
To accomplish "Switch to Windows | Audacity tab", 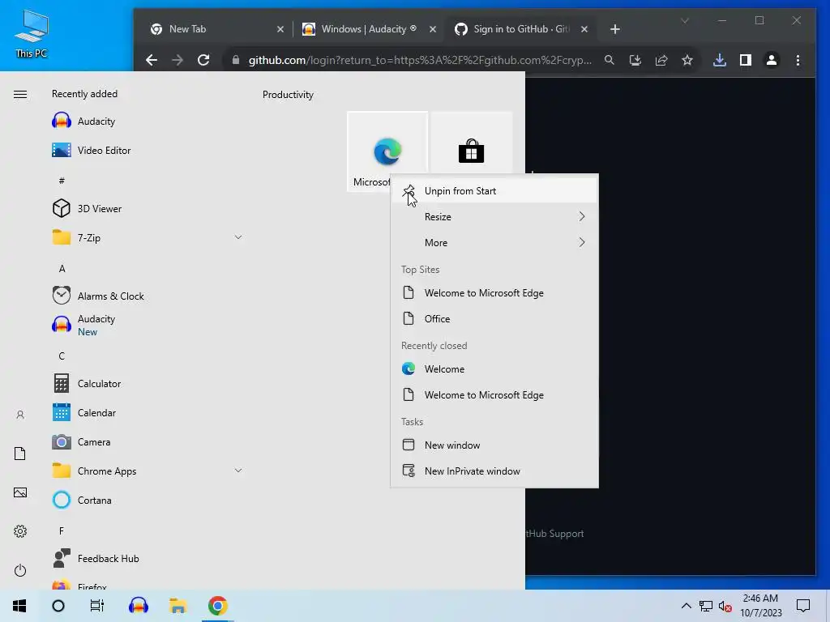I will (x=369, y=29).
